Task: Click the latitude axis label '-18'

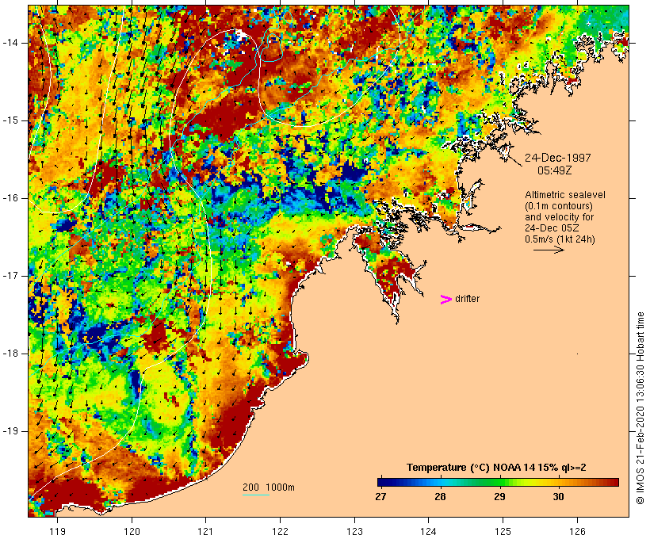Action: click(10, 354)
